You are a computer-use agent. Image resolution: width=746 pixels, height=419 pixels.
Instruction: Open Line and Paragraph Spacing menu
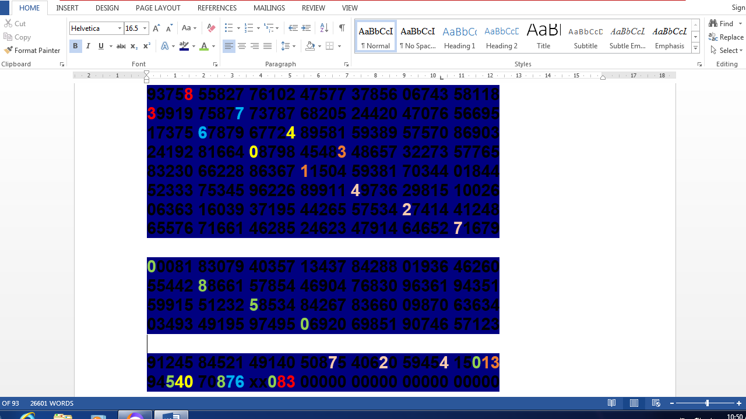[288, 46]
